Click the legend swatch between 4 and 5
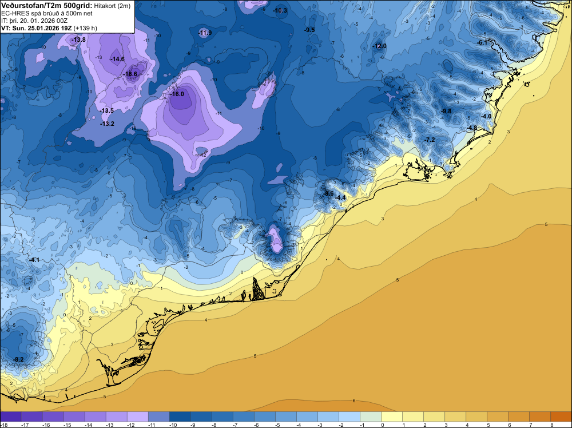 pyautogui.click(x=476, y=417)
